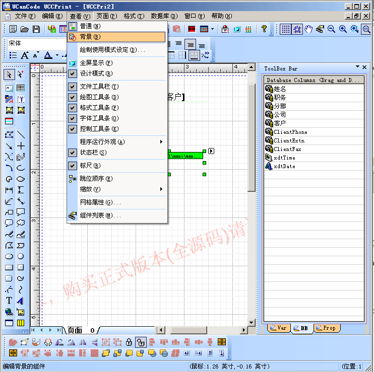
Task: Choose the barcode tool in toolbox
Action: pos(21,88)
